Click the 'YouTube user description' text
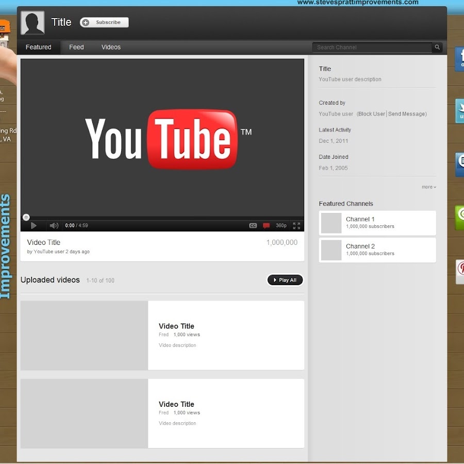464x464 pixels. pyautogui.click(x=350, y=79)
